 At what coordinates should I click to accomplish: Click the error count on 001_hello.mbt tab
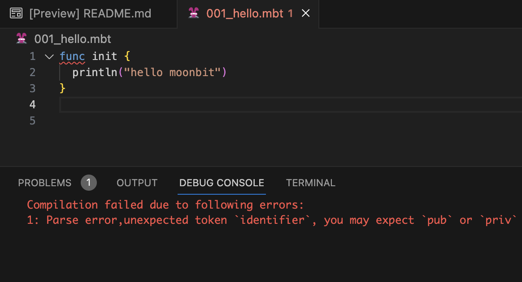click(291, 13)
